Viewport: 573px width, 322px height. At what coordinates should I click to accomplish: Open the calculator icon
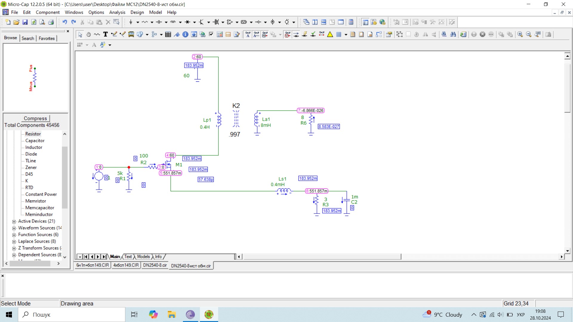351,22
